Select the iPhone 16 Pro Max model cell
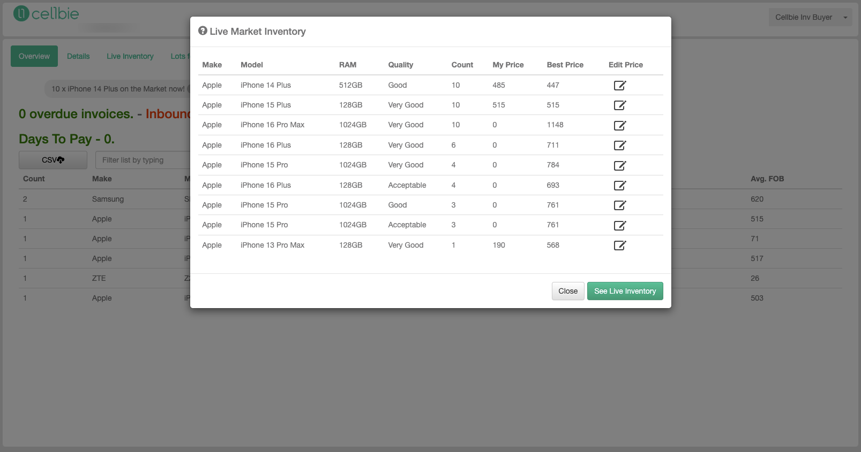 pyautogui.click(x=272, y=125)
